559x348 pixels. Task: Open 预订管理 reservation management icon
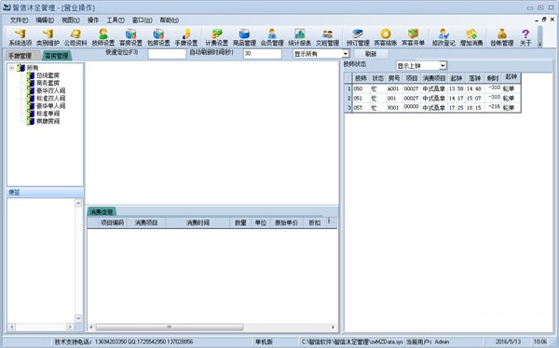coord(358,37)
